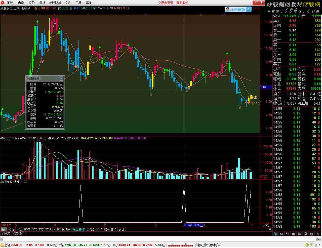This screenshot has height=248, width=322.
Task: Click the 0 reset button beside zoom controls
Action: coord(270,229)
